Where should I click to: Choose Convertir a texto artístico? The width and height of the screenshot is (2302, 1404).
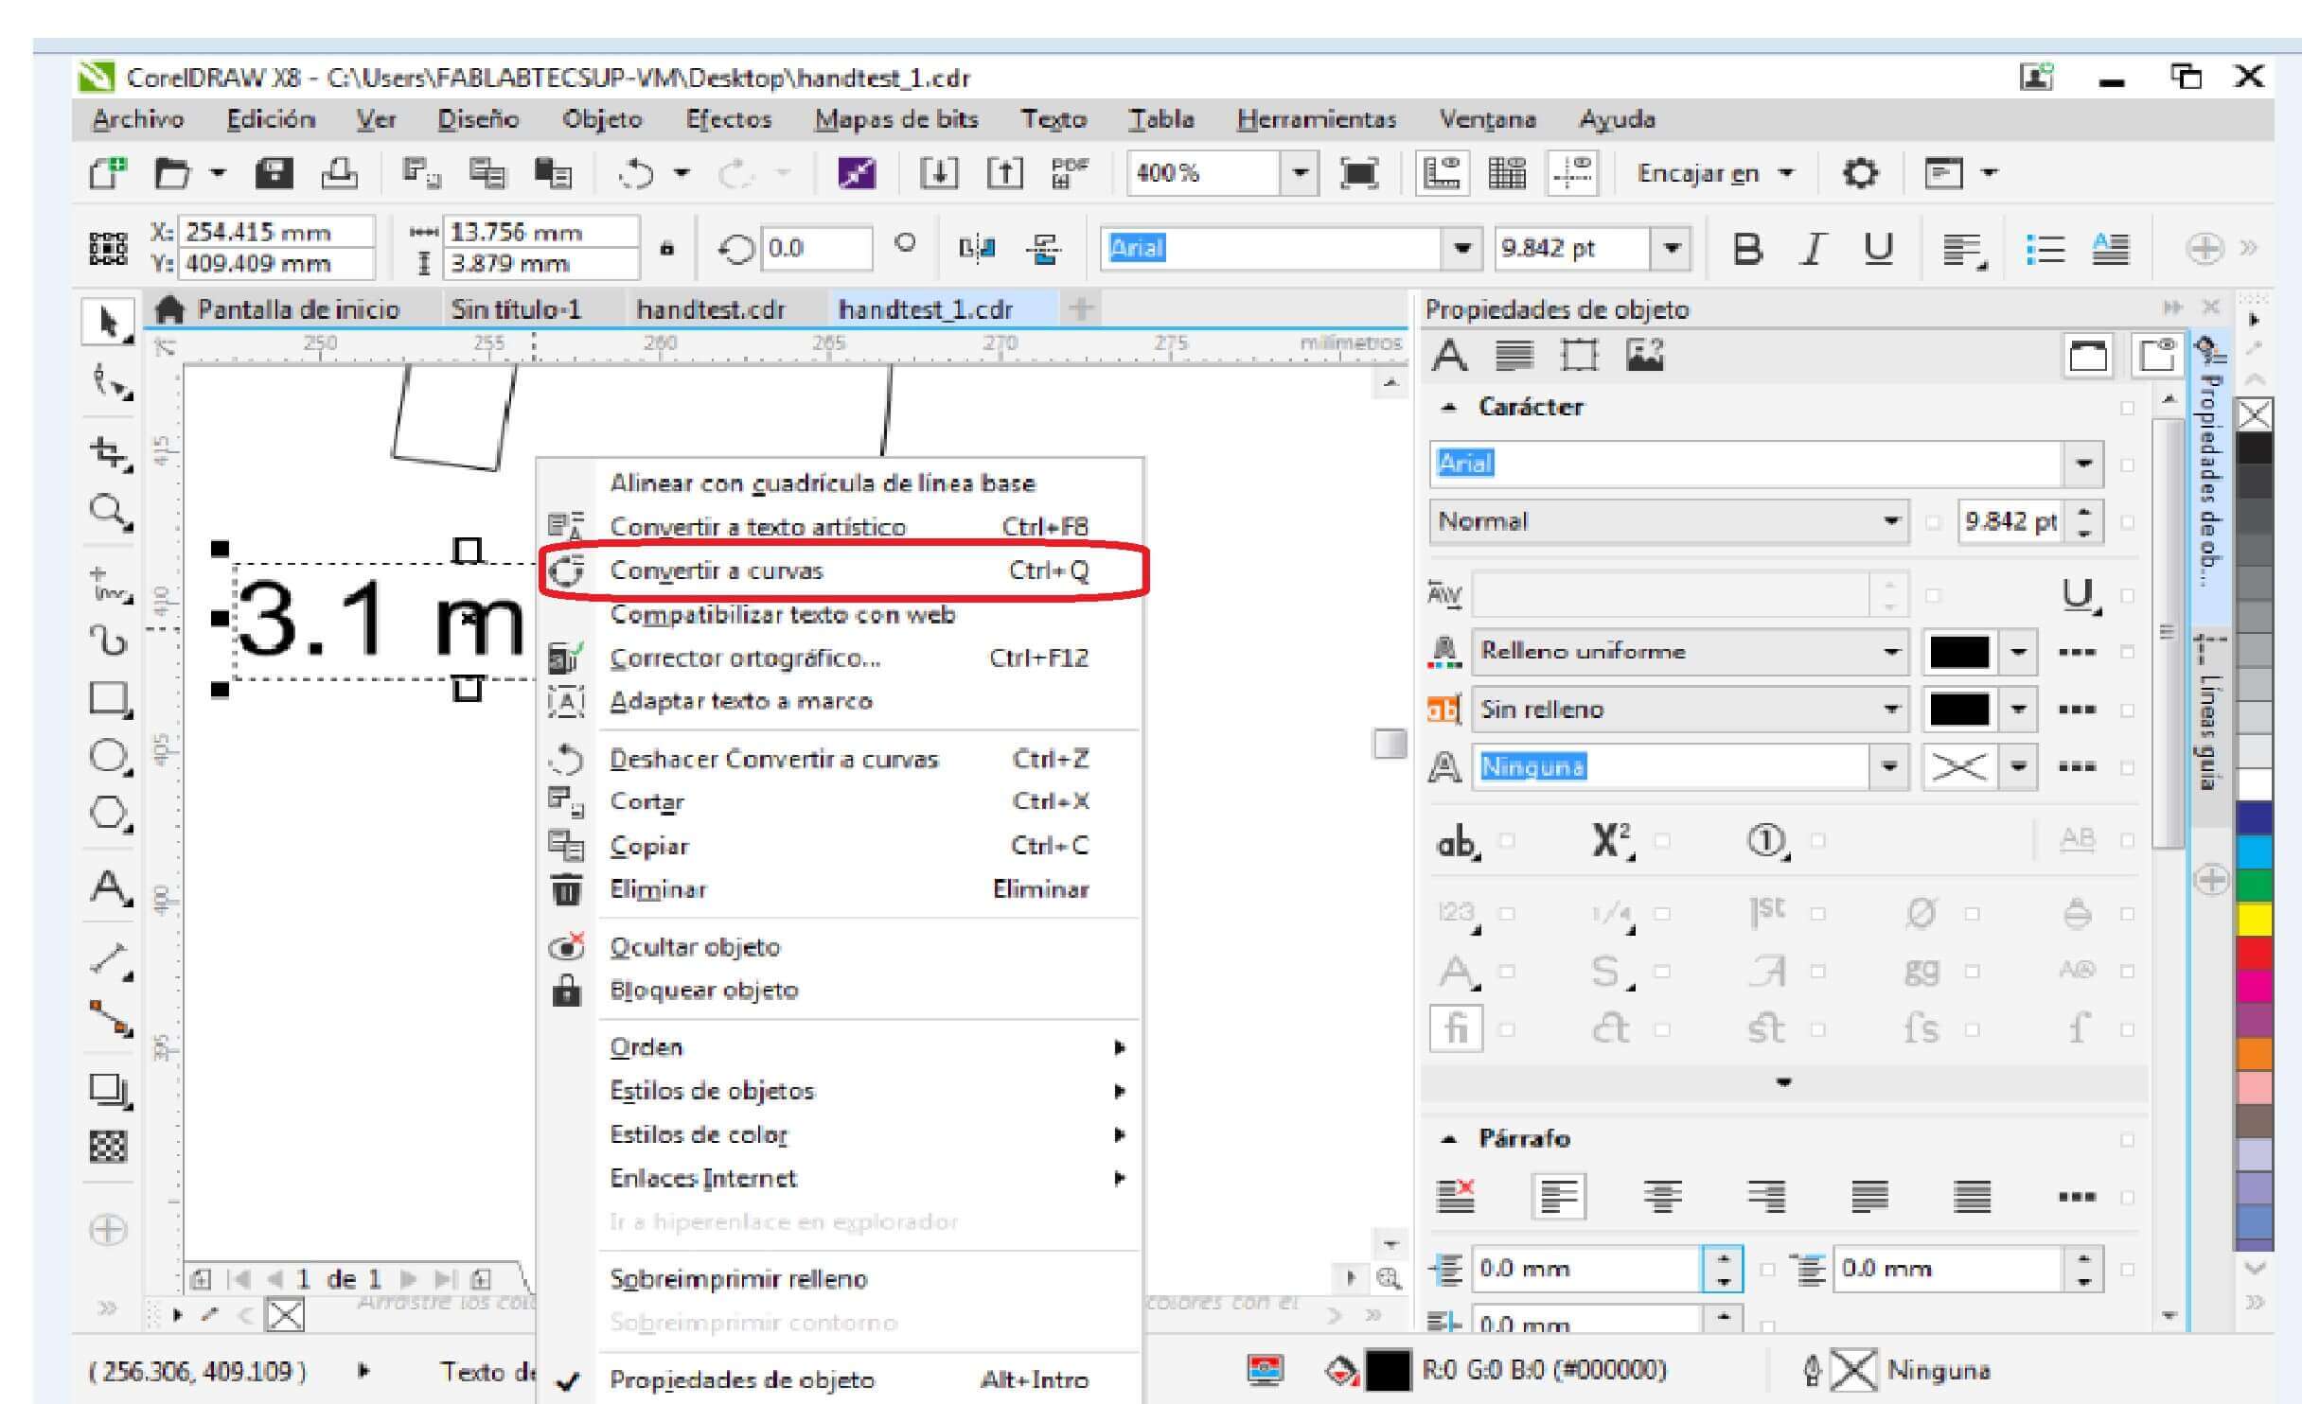point(842,527)
